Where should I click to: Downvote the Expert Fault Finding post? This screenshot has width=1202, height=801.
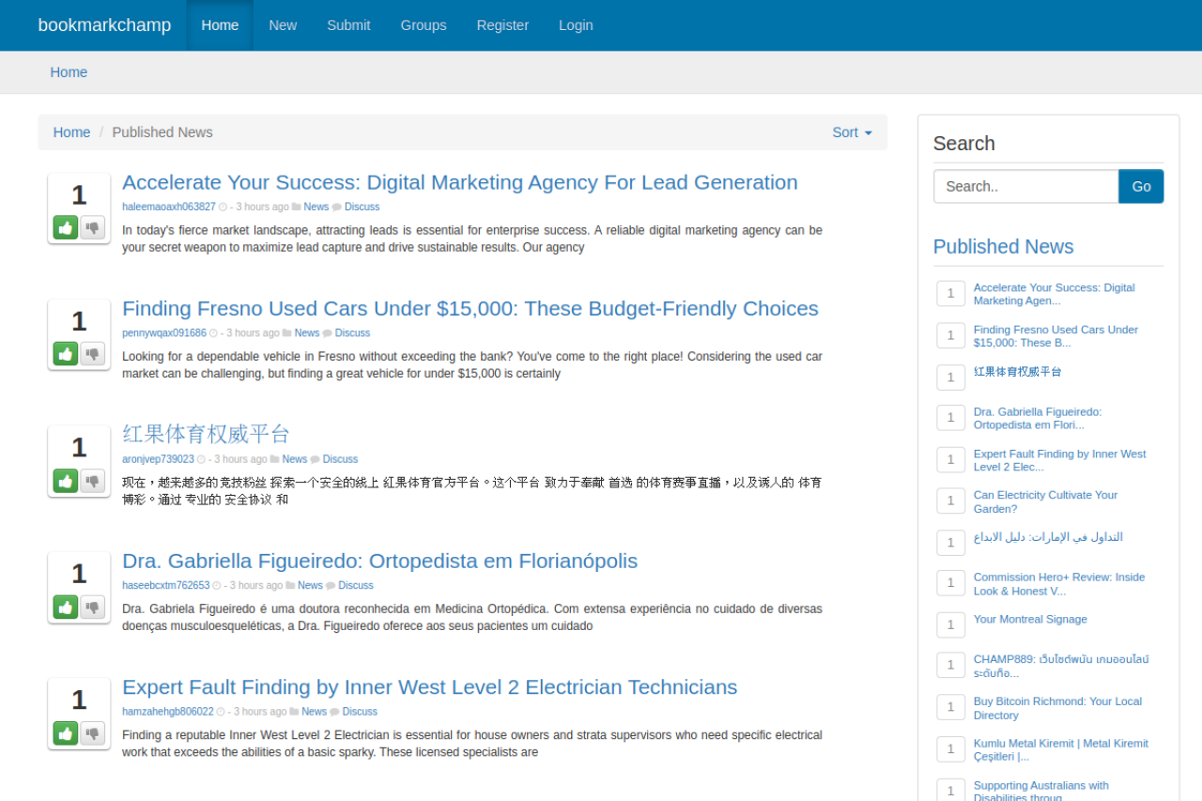(92, 732)
